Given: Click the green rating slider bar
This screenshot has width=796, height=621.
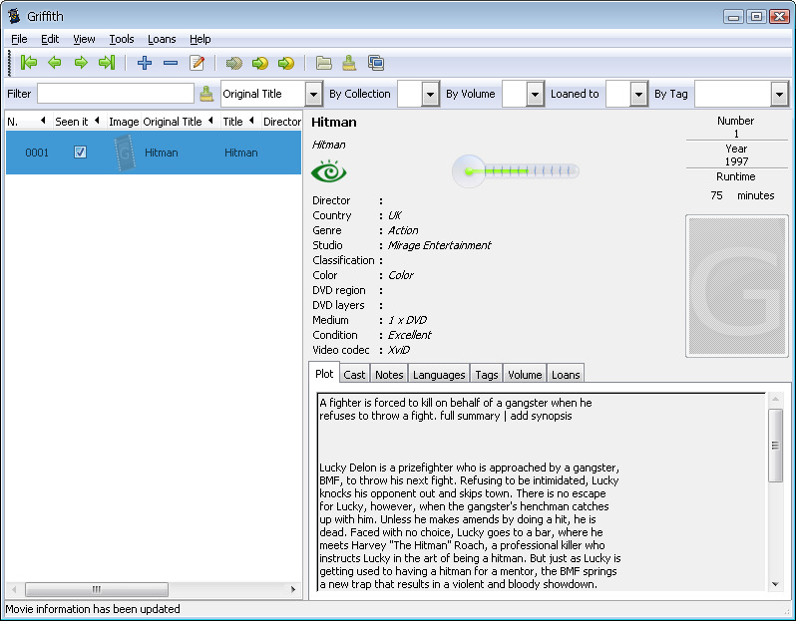Looking at the screenshot, I should pos(516,171).
